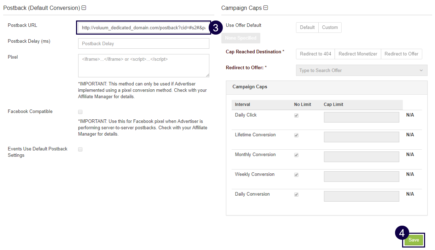Click the Weekly Conversion cap limit field

(361, 177)
